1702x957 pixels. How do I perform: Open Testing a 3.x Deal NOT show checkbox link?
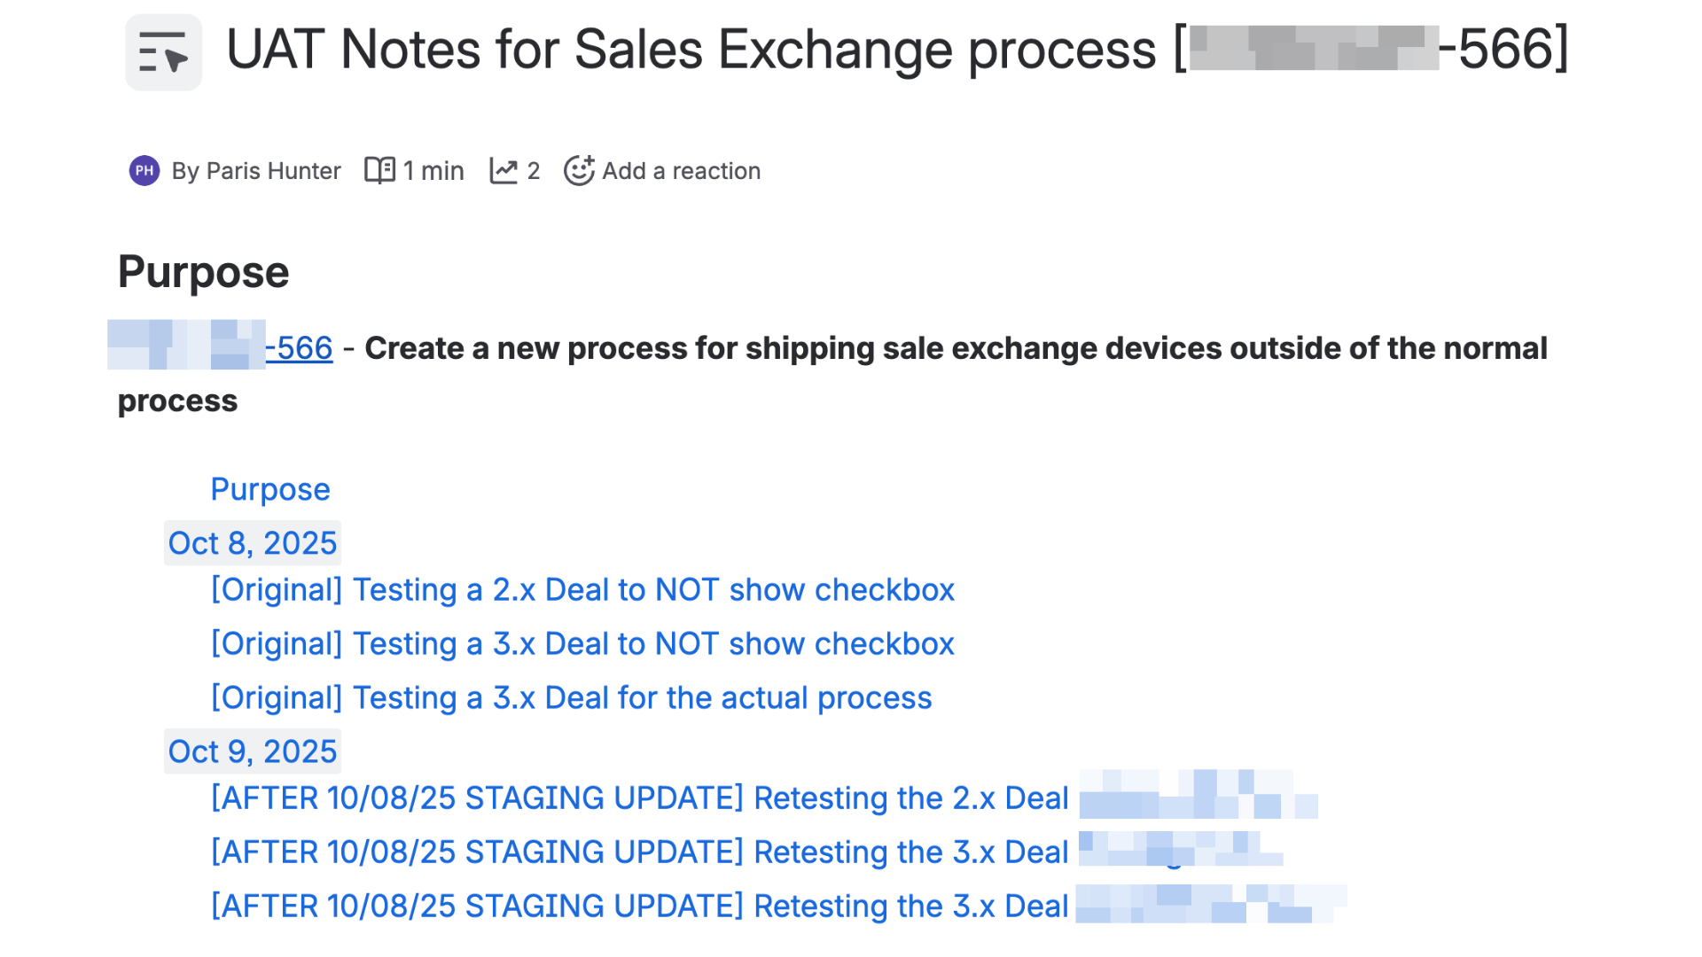coord(582,644)
